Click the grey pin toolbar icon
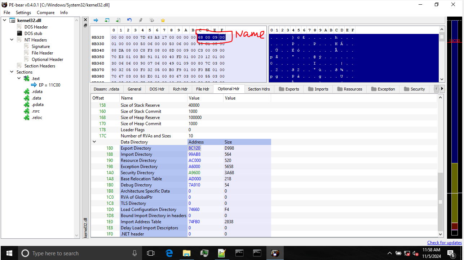 (141, 20)
